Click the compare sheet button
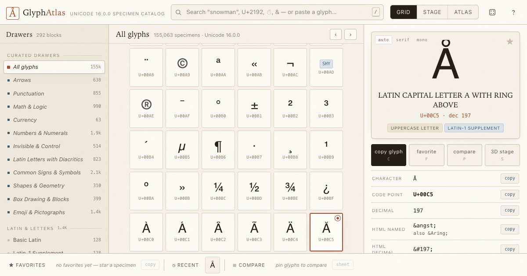Screen dimensions: 527x276 [343, 265]
